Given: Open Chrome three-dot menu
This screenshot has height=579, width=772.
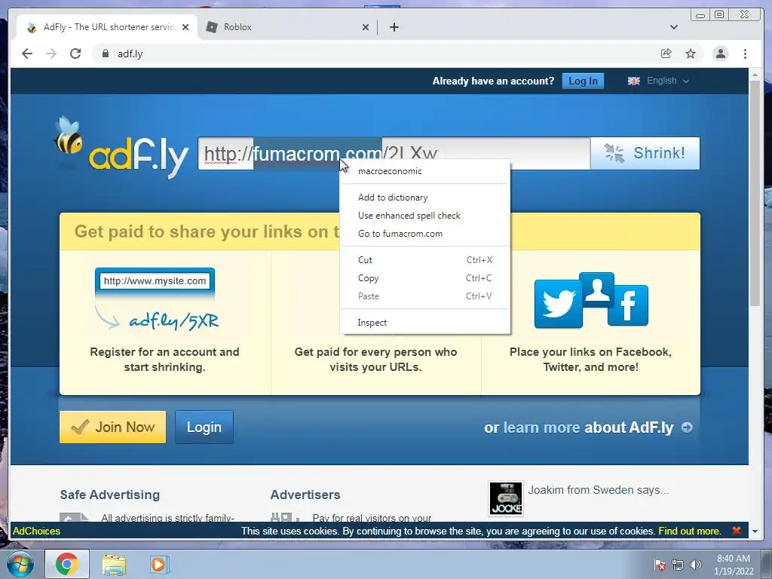Looking at the screenshot, I should [x=745, y=54].
